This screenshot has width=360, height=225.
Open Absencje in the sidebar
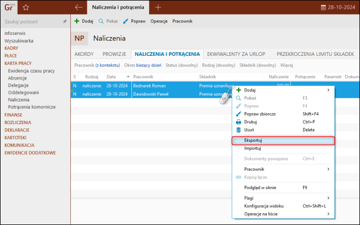(18, 78)
